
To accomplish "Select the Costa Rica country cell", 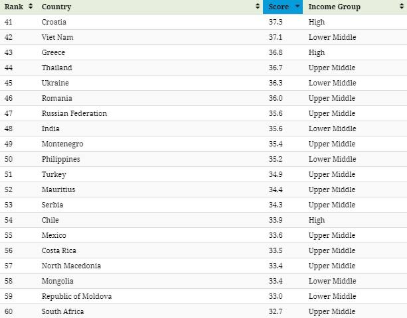I will click(x=59, y=250).
